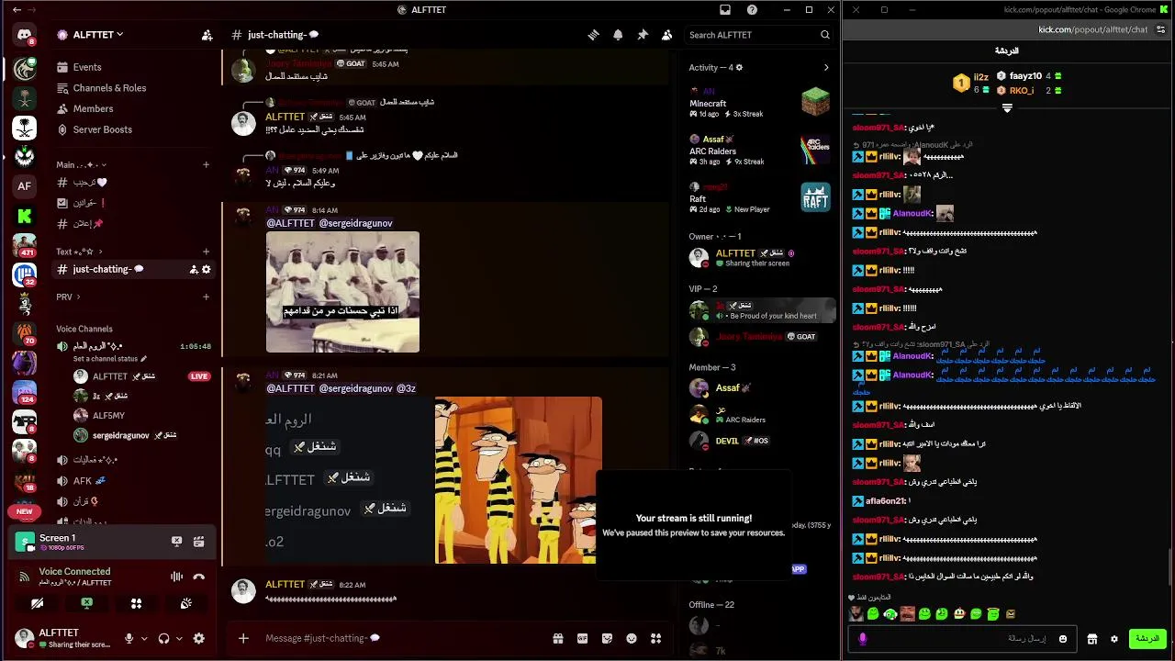1175x661 pixels.
Task: Toggle noise suppression waveform icon
Action: pyautogui.click(x=176, y=577)
